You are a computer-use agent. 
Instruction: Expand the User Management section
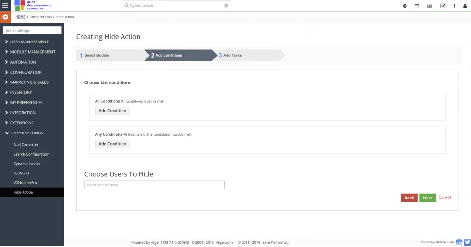click(29, 42)
